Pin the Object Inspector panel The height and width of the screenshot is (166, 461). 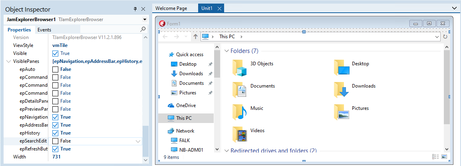[135, 9]
